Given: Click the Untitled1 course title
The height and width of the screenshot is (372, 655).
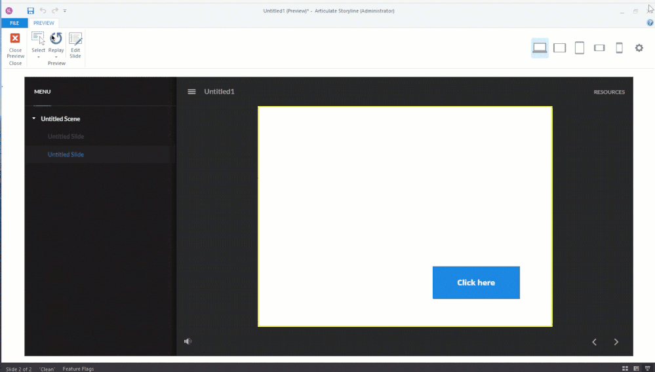Looking at the screenshot, I should 219,92.
